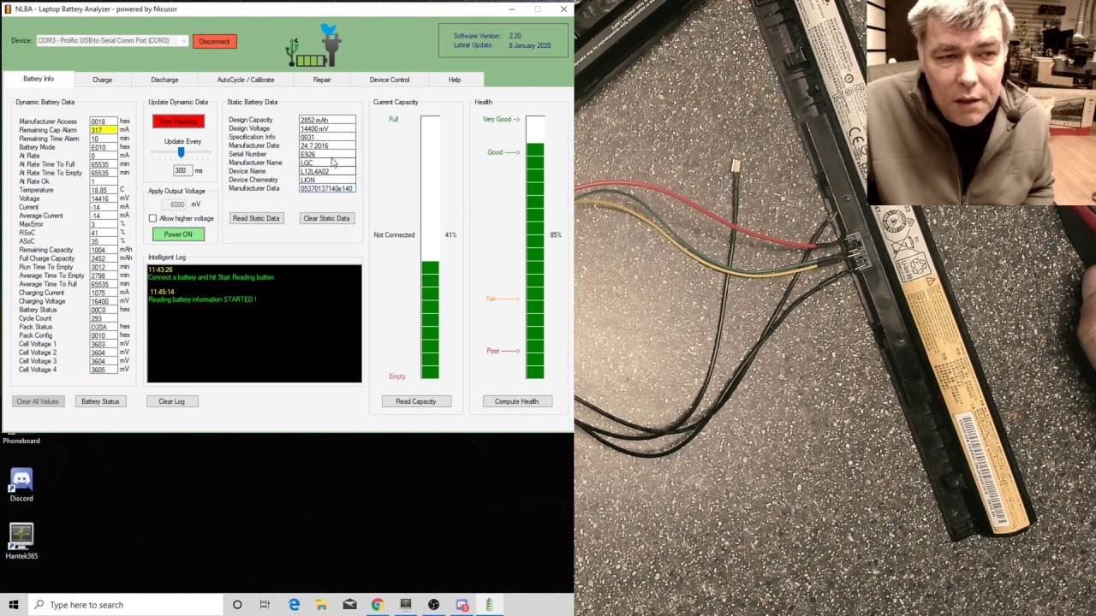Screen dimensions: 1096x616
Task: Click the Battery Status button
Action: [100, 401]
